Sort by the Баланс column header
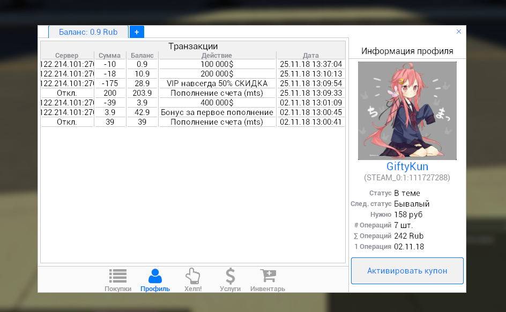Screen dimensions: 506x312 [x=142, y=56]
